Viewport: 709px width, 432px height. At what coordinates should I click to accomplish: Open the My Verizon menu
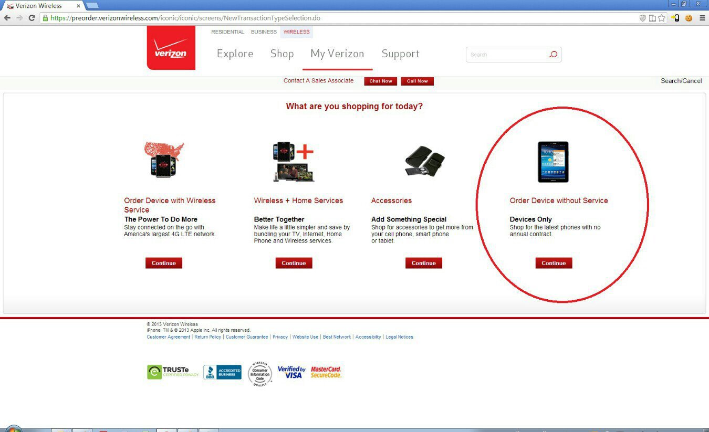(337, 54)
